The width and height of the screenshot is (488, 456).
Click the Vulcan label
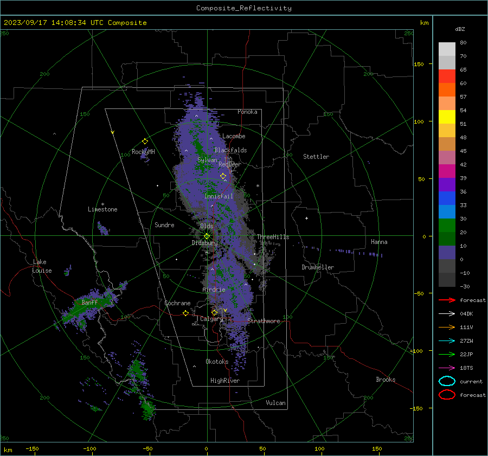point(276,403)
